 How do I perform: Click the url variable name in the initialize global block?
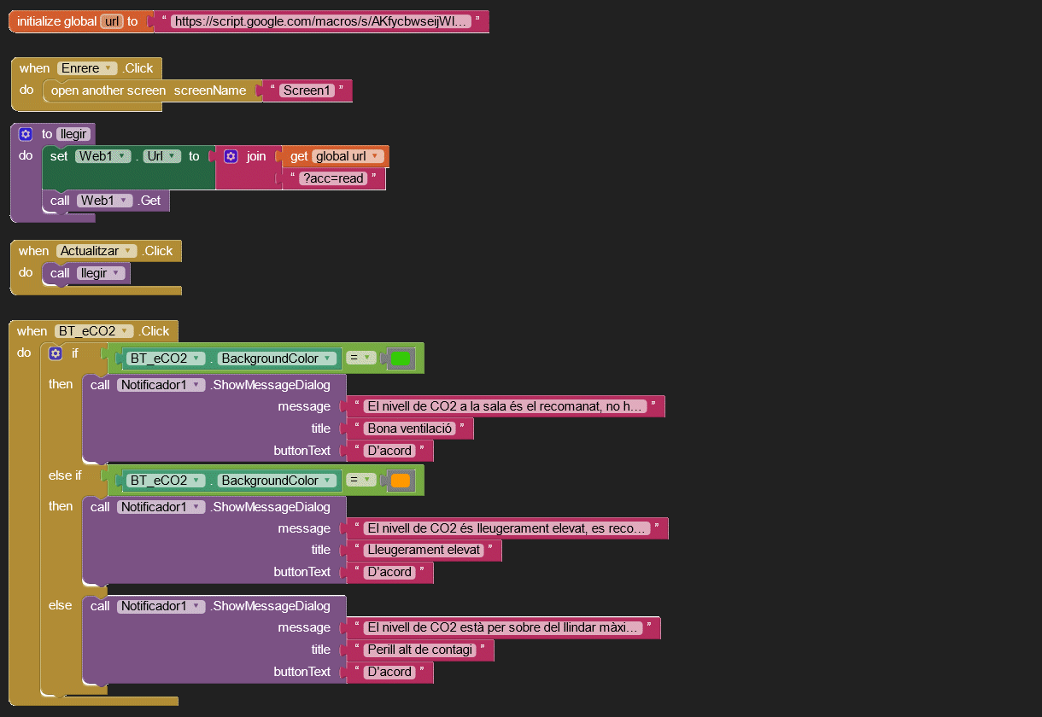pyautogui.click(x=112, y=21)
